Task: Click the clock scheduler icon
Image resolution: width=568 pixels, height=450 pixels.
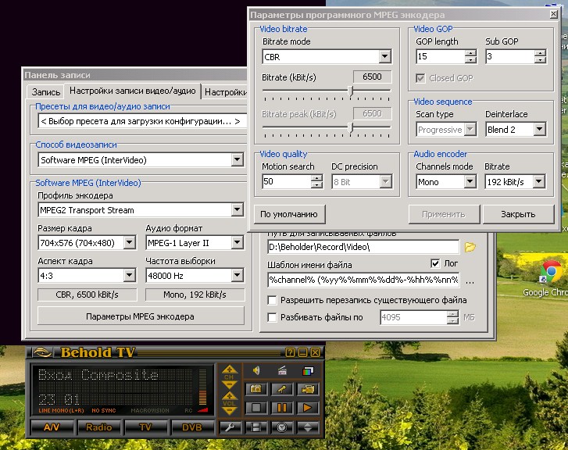Action: click(282, 427)
